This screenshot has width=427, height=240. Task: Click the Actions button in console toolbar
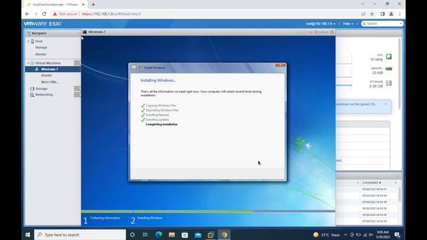coord(322,32)
